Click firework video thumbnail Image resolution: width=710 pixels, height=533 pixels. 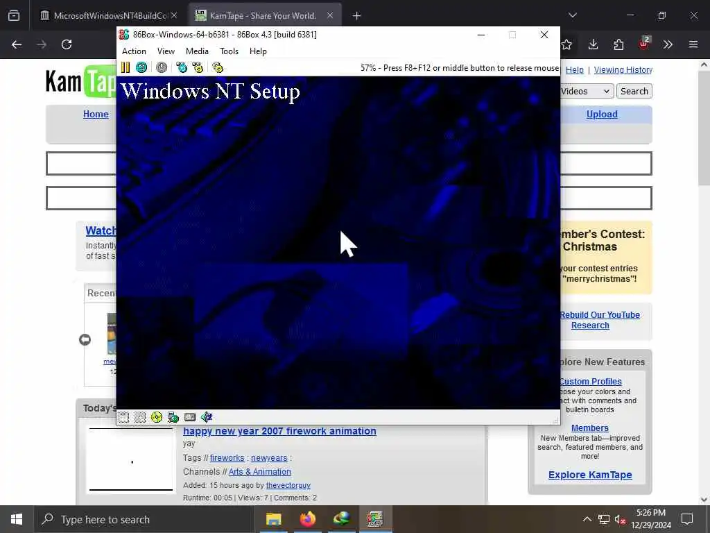pyautogui.click(x=131, y=459)
